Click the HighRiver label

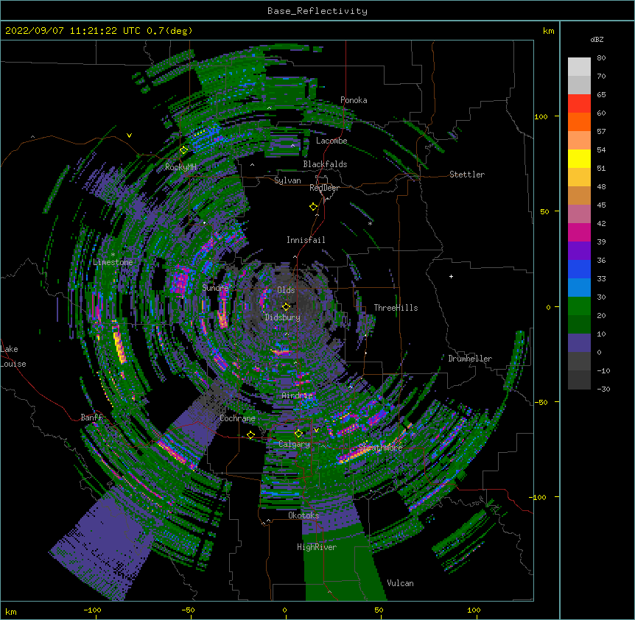tap(317, 547)
